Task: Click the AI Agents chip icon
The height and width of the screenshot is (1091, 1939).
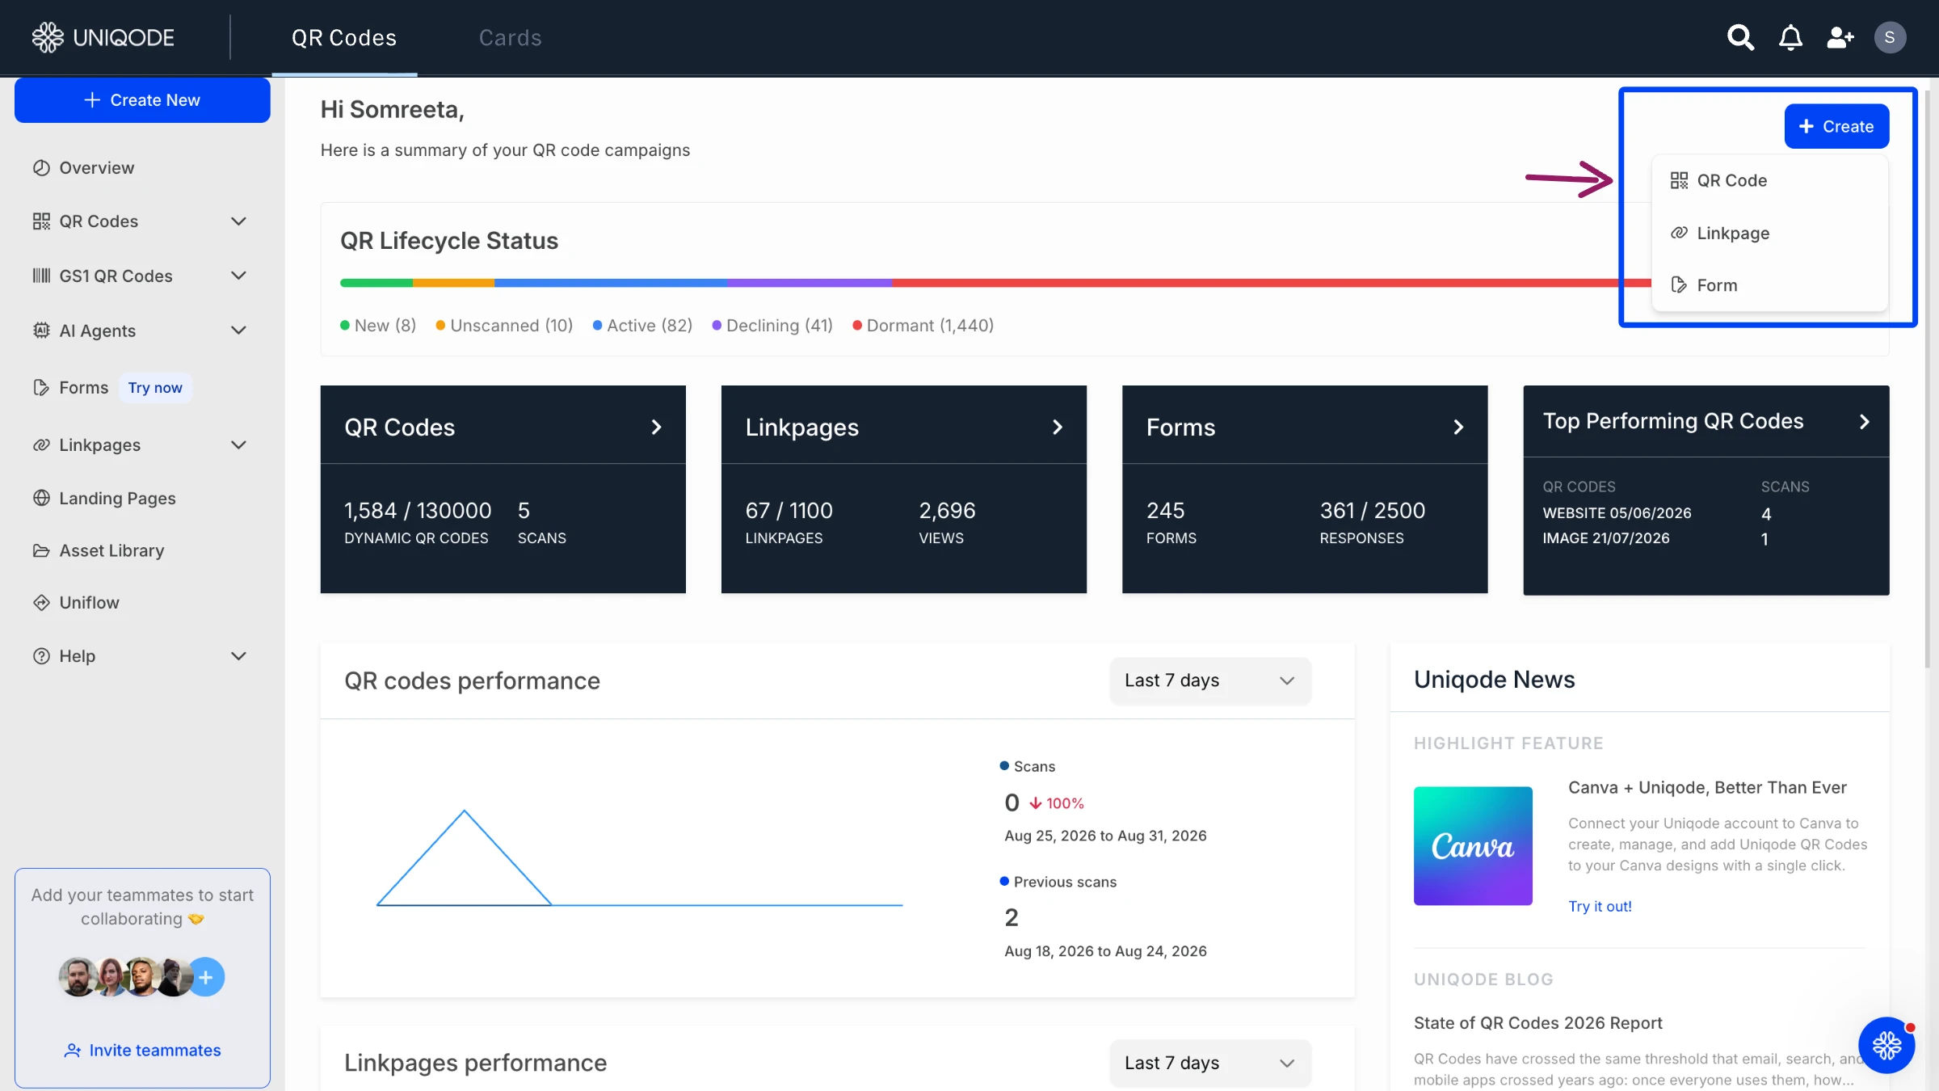Action: [41, 331]
